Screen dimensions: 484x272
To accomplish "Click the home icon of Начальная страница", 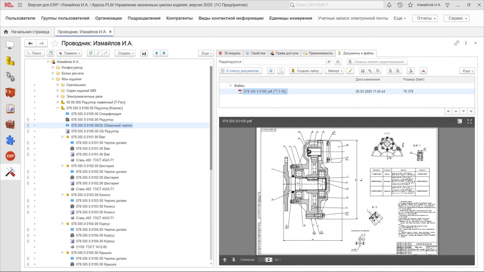I will pos(6,32).
